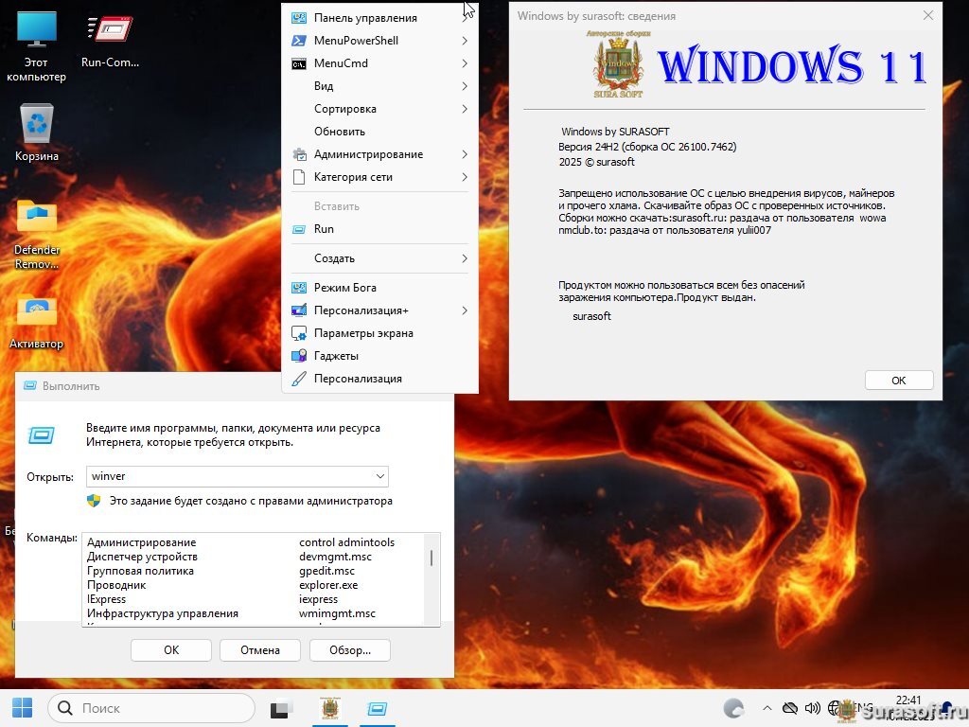
Task: Click the Sura Soft winver taskbar button
Action: (330, 708)
